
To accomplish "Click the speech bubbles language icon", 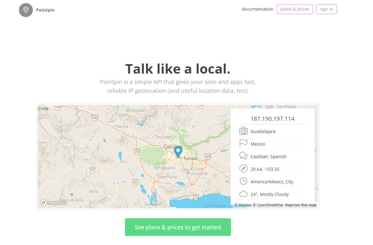I will pos(243,156).
